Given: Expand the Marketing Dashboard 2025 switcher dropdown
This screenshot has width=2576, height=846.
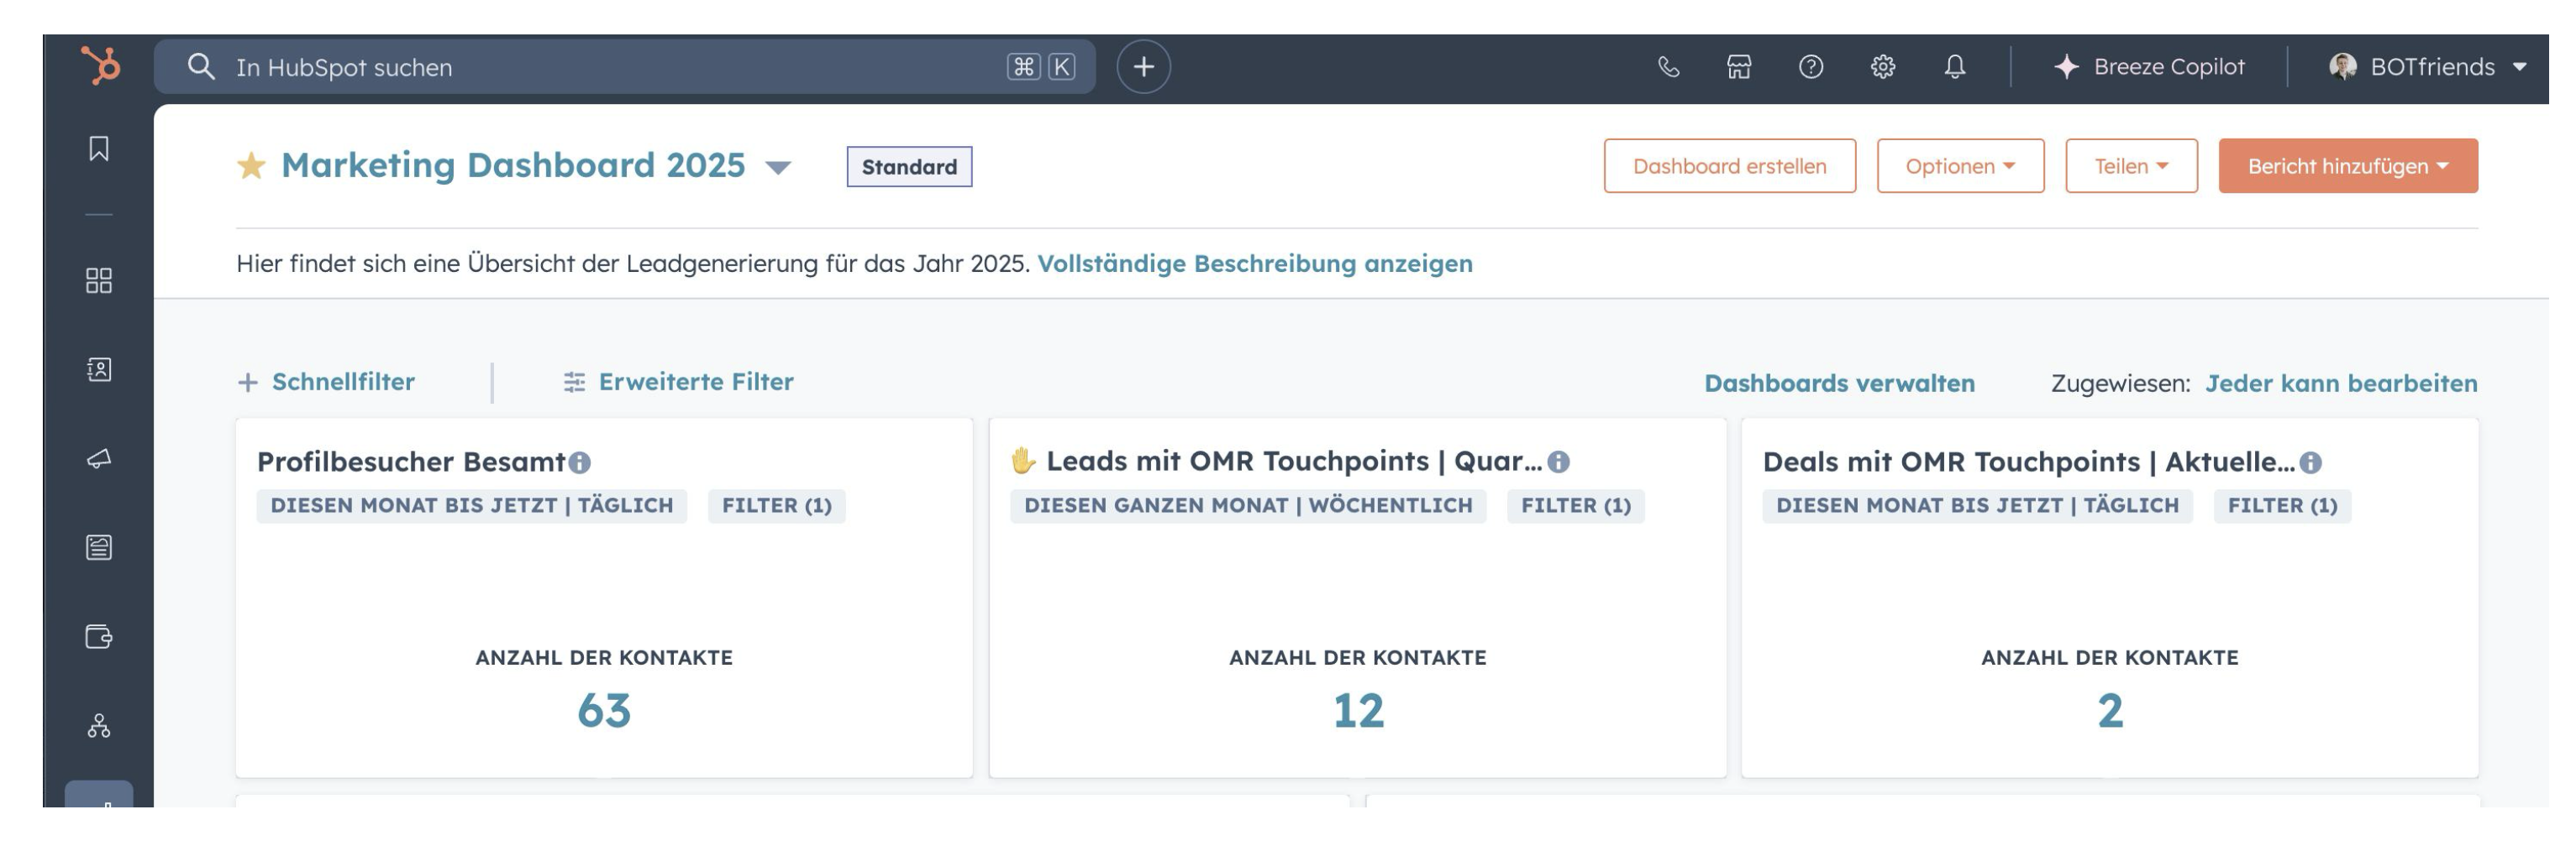Looking at the screenshot, I should [x=777, y=167].
